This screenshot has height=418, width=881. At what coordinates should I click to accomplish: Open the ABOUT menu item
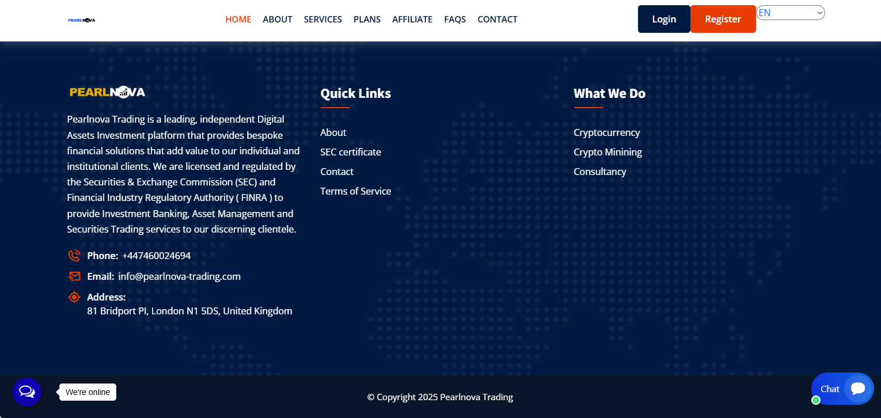278,19
